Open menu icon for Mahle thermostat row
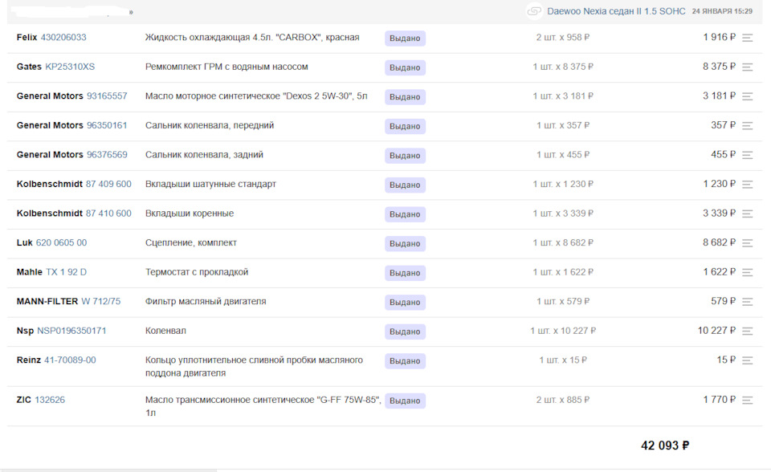771x472 pixels. [x=748, y=273]
